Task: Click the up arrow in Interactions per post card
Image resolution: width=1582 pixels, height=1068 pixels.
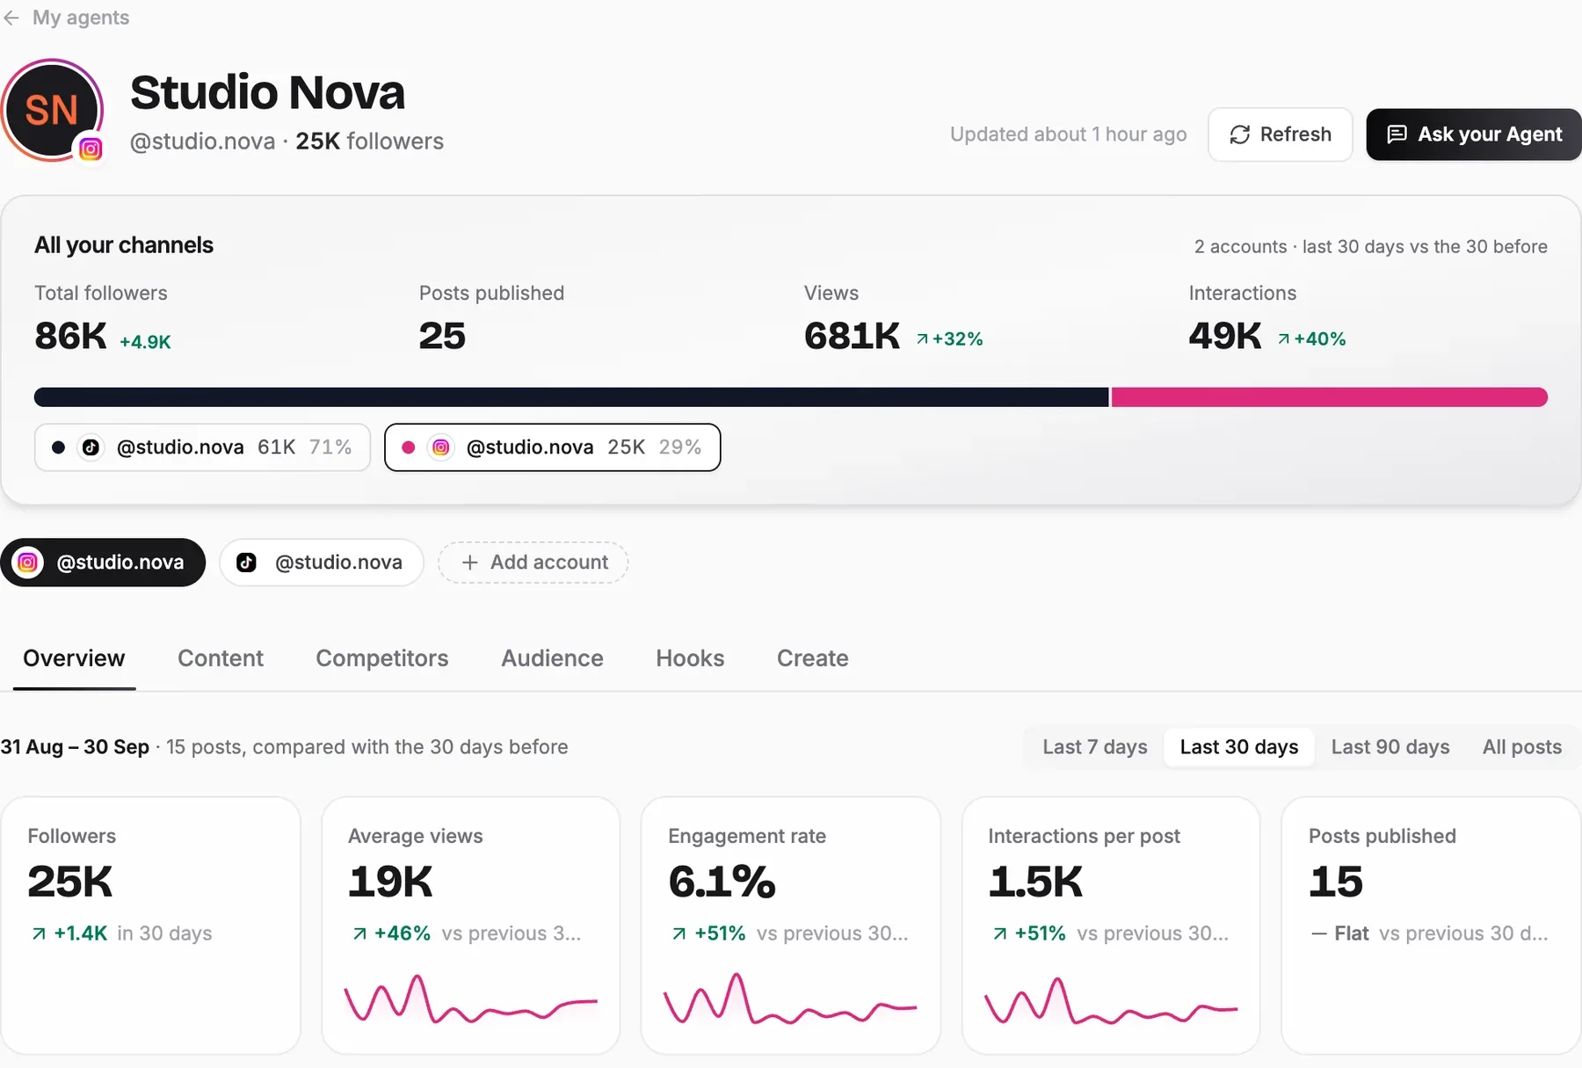Action: pyautogui.click(x=1000, y=934)
